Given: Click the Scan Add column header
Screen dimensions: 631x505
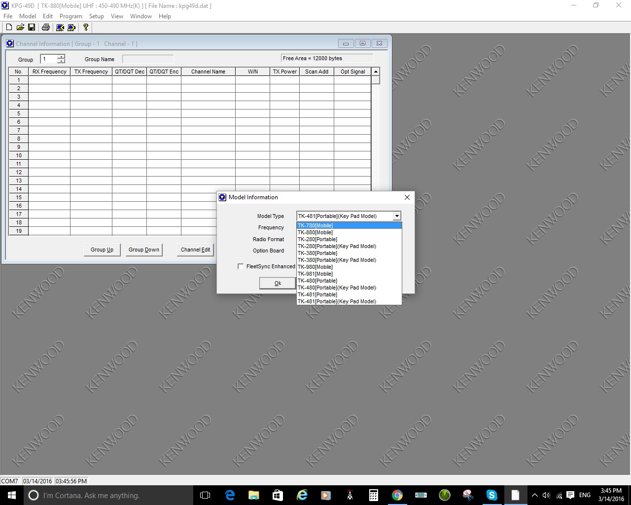Looking at the screenshot, I should coord(316,72).
